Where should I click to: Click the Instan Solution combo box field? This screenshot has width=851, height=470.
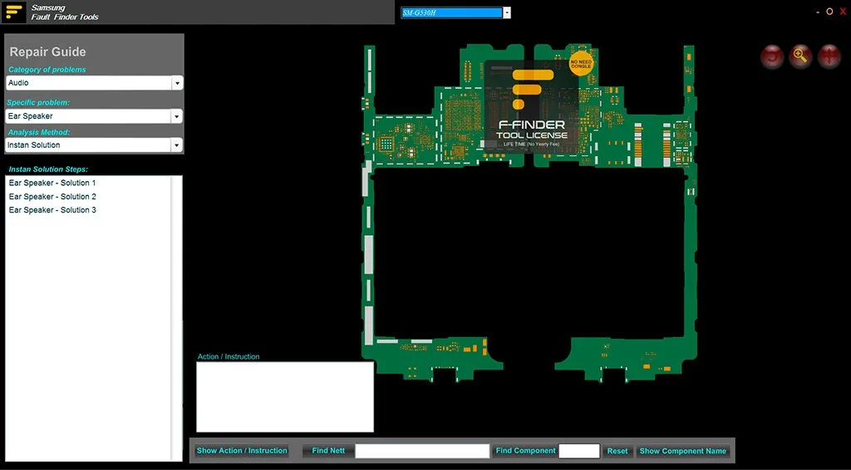point(94,144)
